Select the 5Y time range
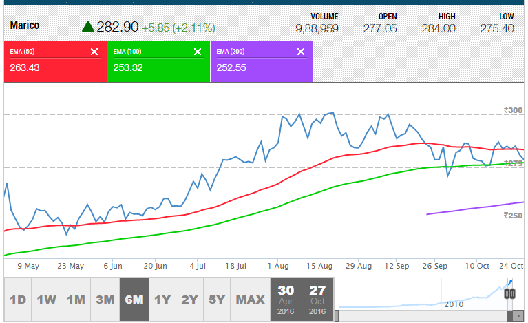This screenshot has width=528, height=323. click(217, 300)
